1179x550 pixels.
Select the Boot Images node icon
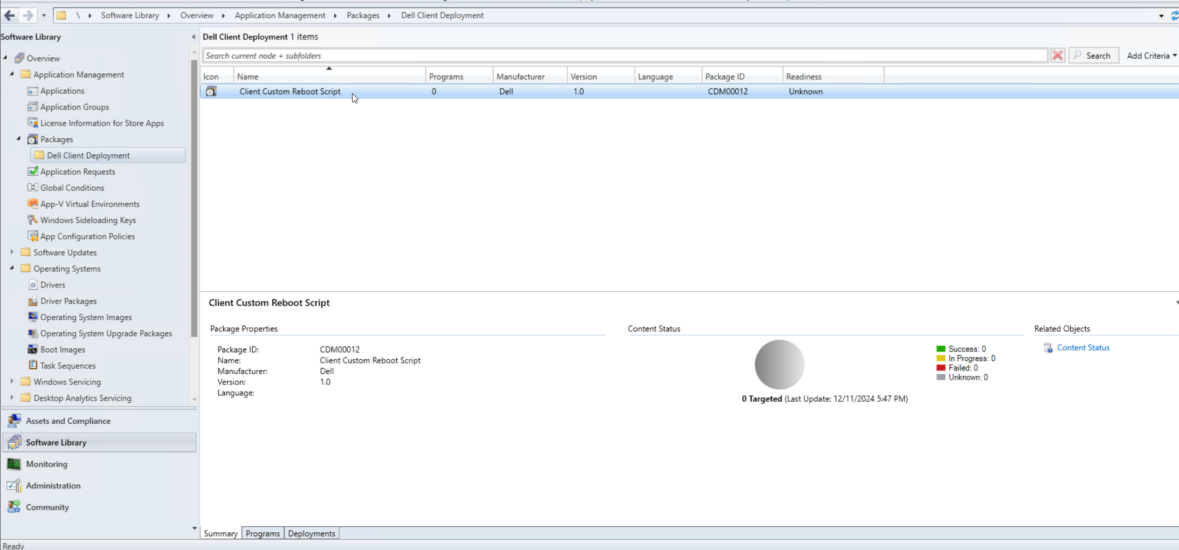[x=33, y=349]
